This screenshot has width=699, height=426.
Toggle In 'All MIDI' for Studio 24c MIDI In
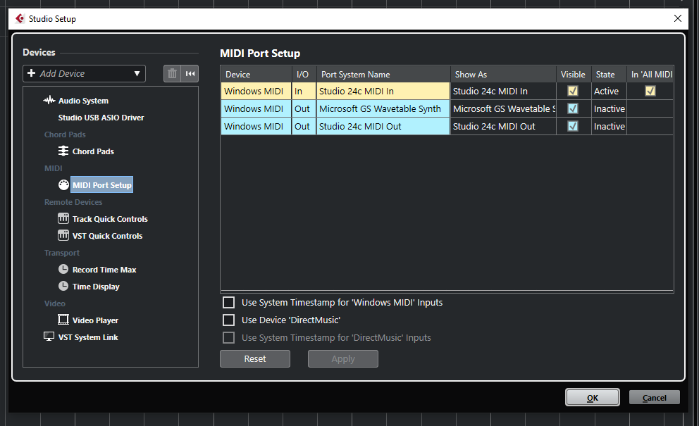[650, 91]
